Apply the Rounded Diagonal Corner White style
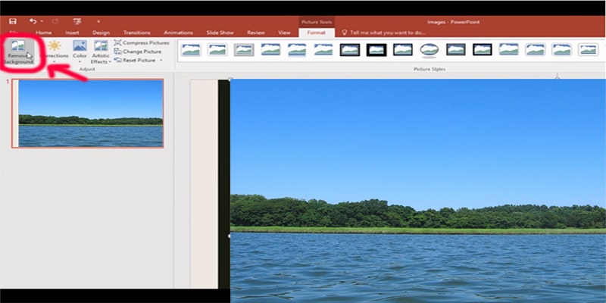The width and height of the screenshot is (606, 303). click(536, 49)
